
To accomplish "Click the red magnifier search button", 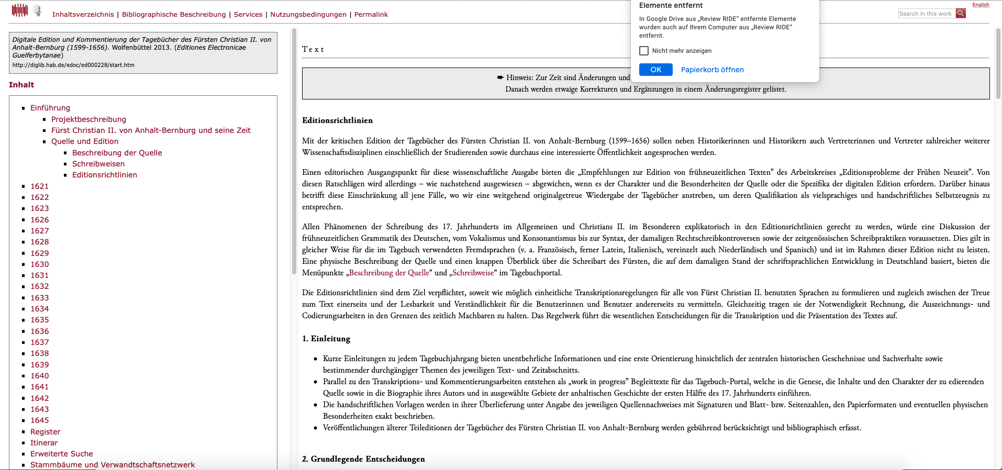I will tap(961, 13).
